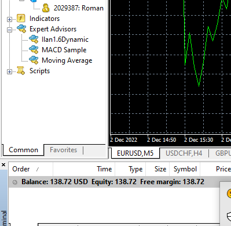Screen dimensions: 231x226
Task: Sort by the Symbol column header
Action: point(185,169)
